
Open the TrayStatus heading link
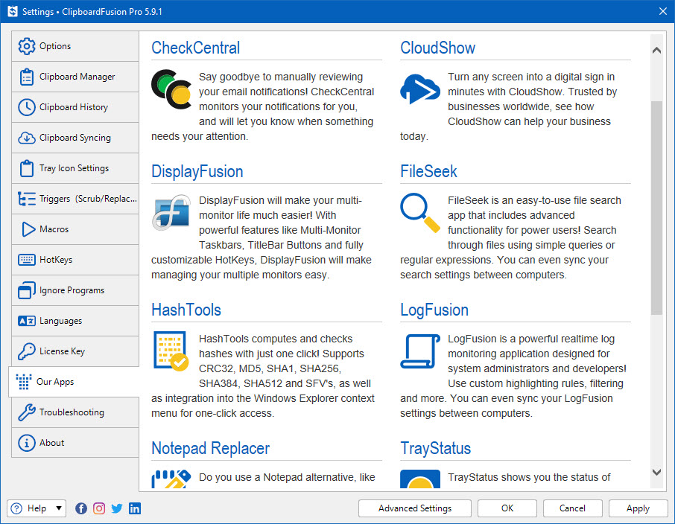pos(436,449)
